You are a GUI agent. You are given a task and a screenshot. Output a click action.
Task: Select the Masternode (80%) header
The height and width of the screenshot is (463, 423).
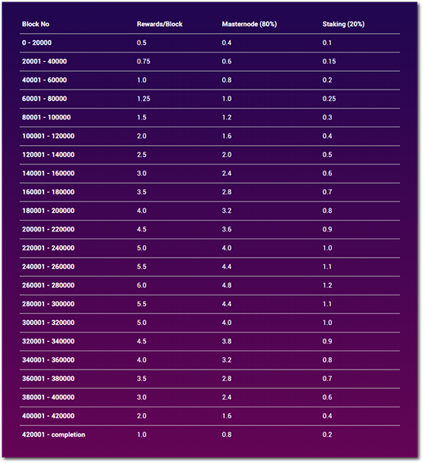249,24
